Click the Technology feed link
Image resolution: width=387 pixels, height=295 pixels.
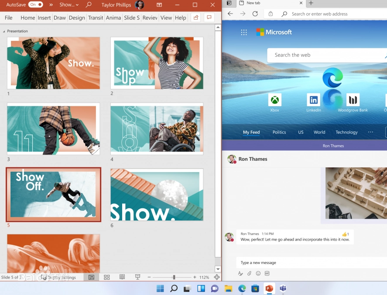(x=346, y=132)
